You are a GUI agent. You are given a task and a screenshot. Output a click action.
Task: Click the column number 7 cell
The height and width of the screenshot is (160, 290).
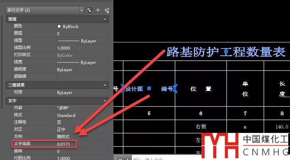tap(245, 114)
